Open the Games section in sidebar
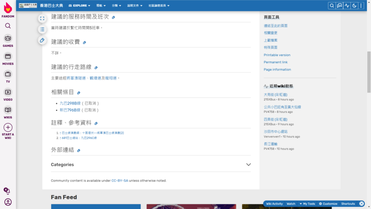Screen dimensions: 371x209 8,41
